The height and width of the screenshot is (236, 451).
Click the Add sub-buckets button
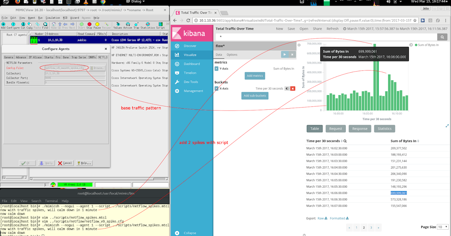click(x=255, y=96)
